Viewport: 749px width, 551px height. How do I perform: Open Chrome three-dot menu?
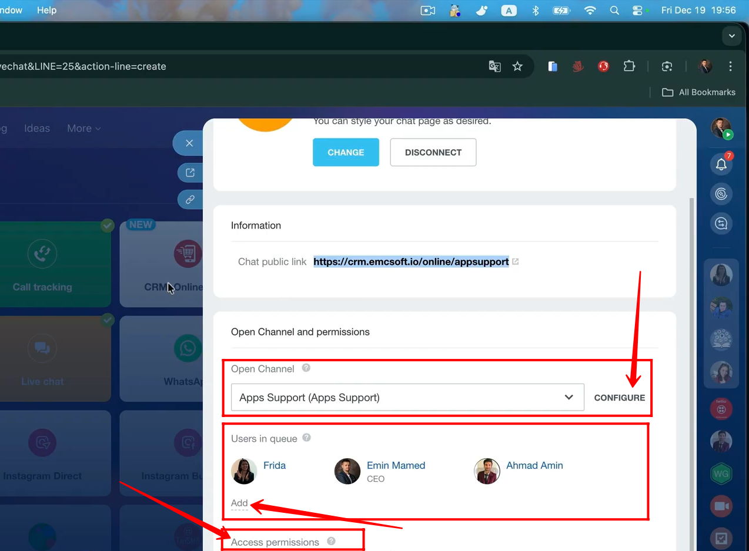[x=730, y=66]
